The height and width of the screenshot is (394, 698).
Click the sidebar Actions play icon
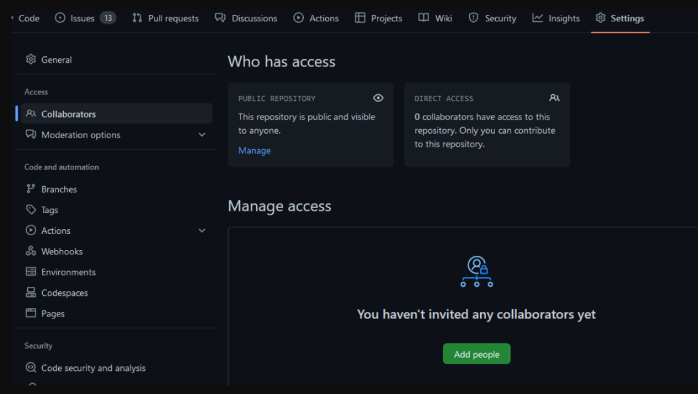pos(31,230)
